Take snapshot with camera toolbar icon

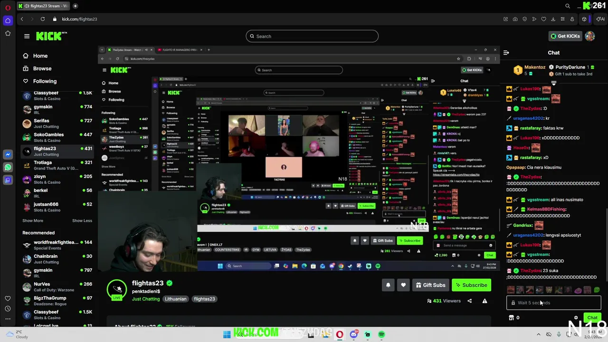point(515,19)
